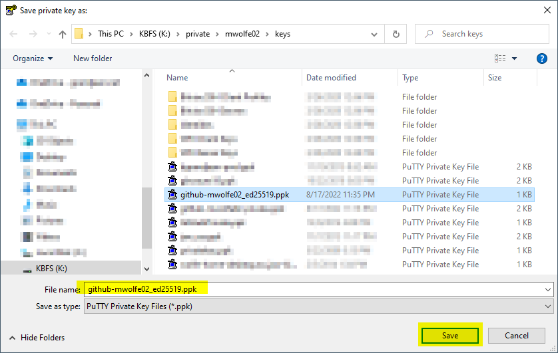Click the Save button
This screenshot has height=353, width=558.
tap(450, 336)
